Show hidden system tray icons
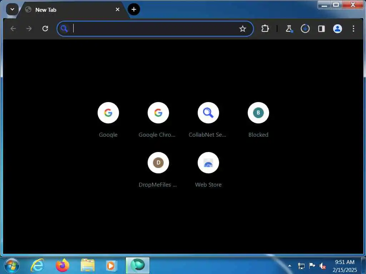The width and height of the screenshot is (366, 274). coord(290,265)
